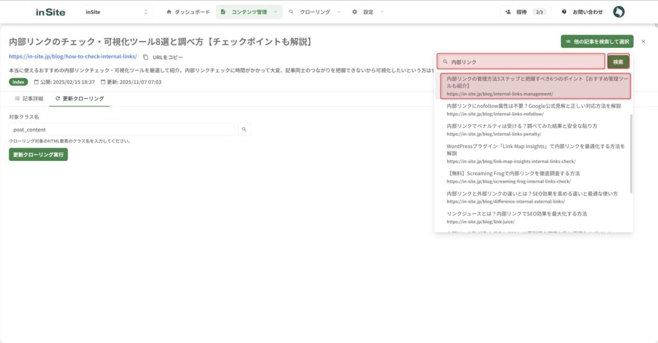Open the inSite site selector dropdown
Viewport: 658px width, 343px height.
tap(117, 12)
